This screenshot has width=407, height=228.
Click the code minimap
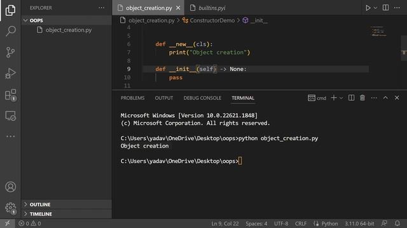[378, 31]
